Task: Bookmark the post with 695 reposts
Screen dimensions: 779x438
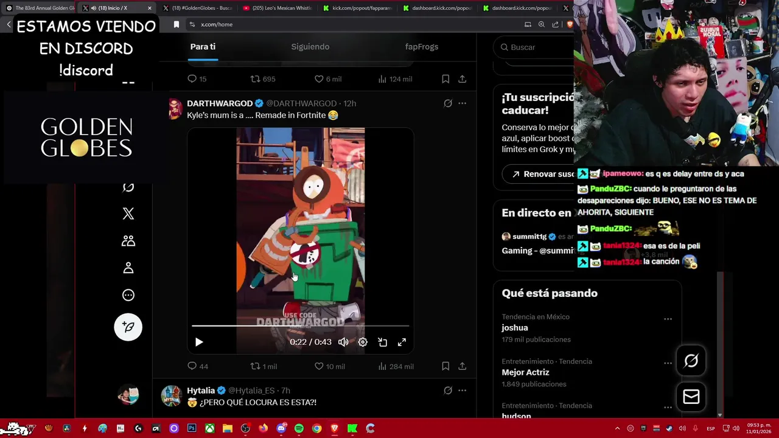Action: (445, 79)
